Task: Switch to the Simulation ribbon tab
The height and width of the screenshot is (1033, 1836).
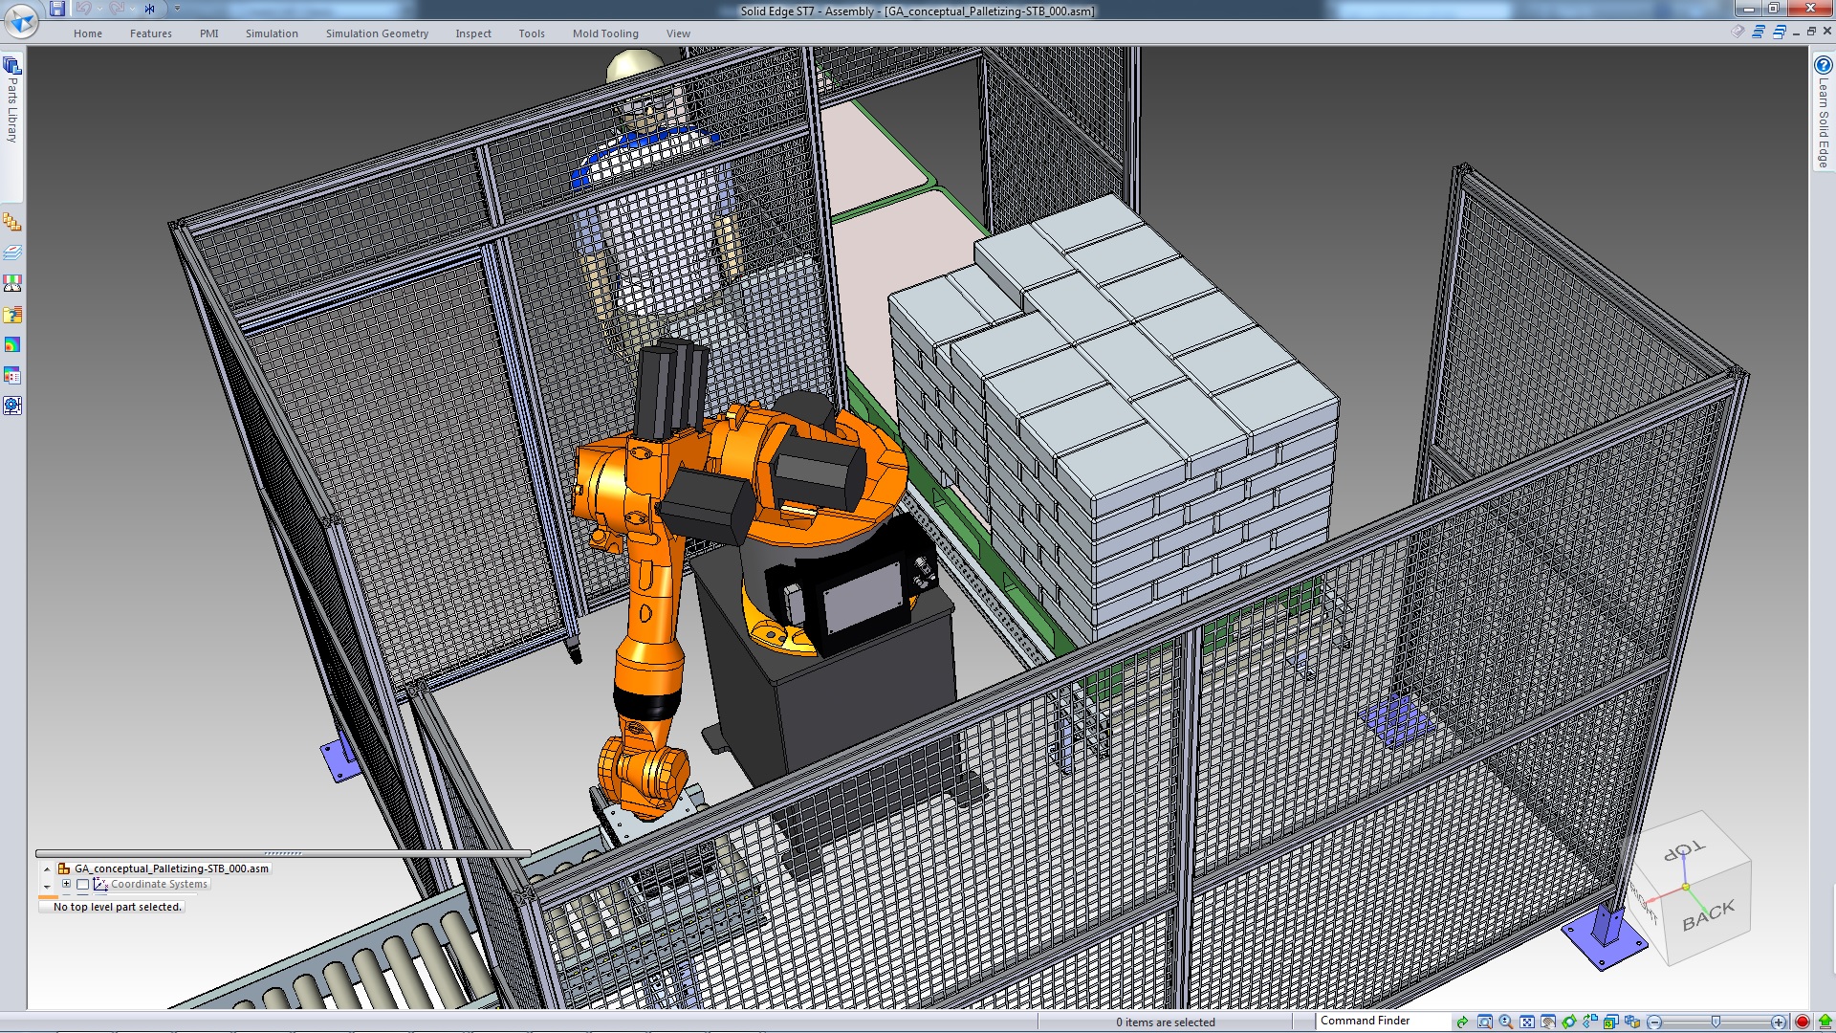Action: point(271,33)
